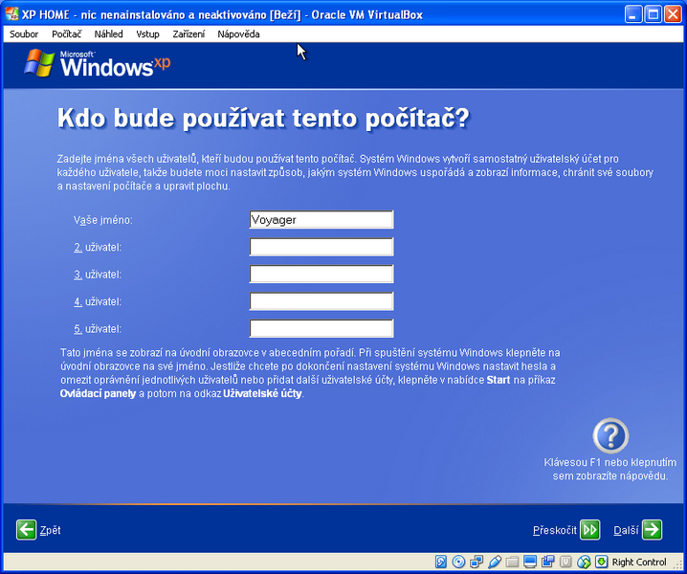Click the mouse integration status icon
687x574 pixels.
point(584,562)
